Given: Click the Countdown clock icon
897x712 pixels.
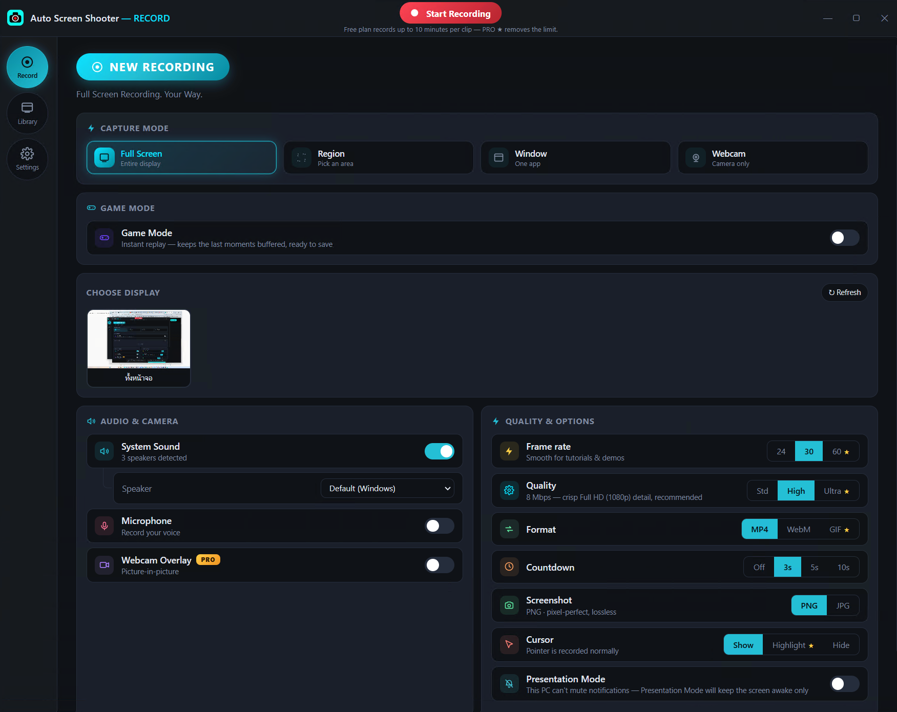Looking at the screenshot, I should [509, 567].
